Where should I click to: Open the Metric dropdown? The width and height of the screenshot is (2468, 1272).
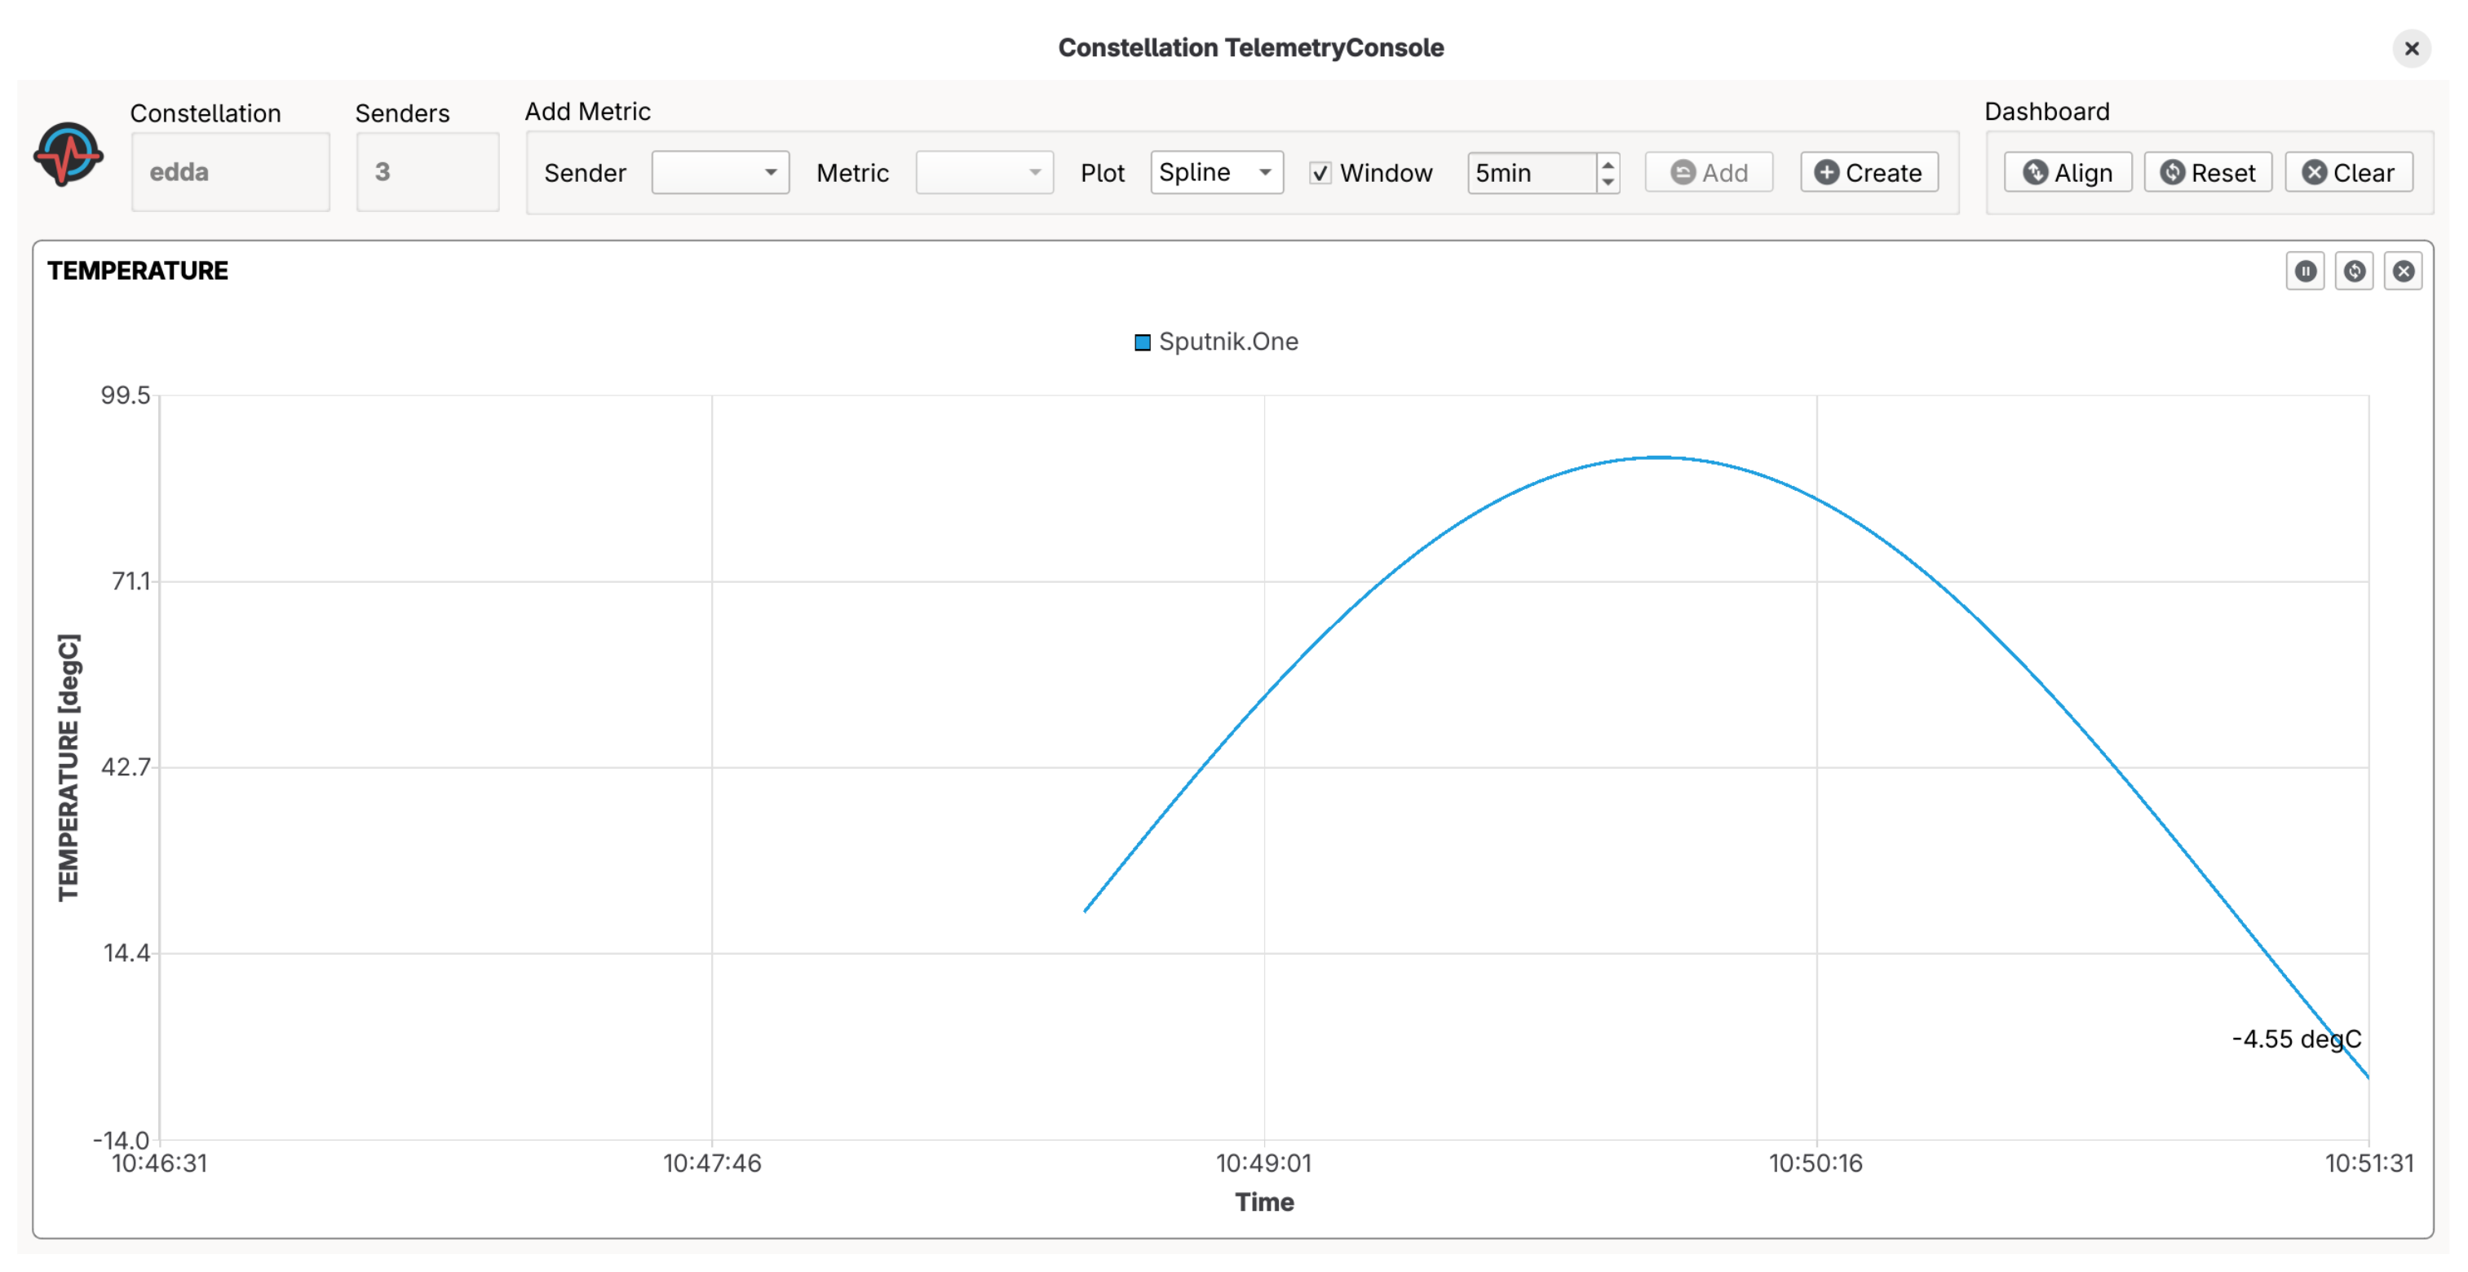984,172
